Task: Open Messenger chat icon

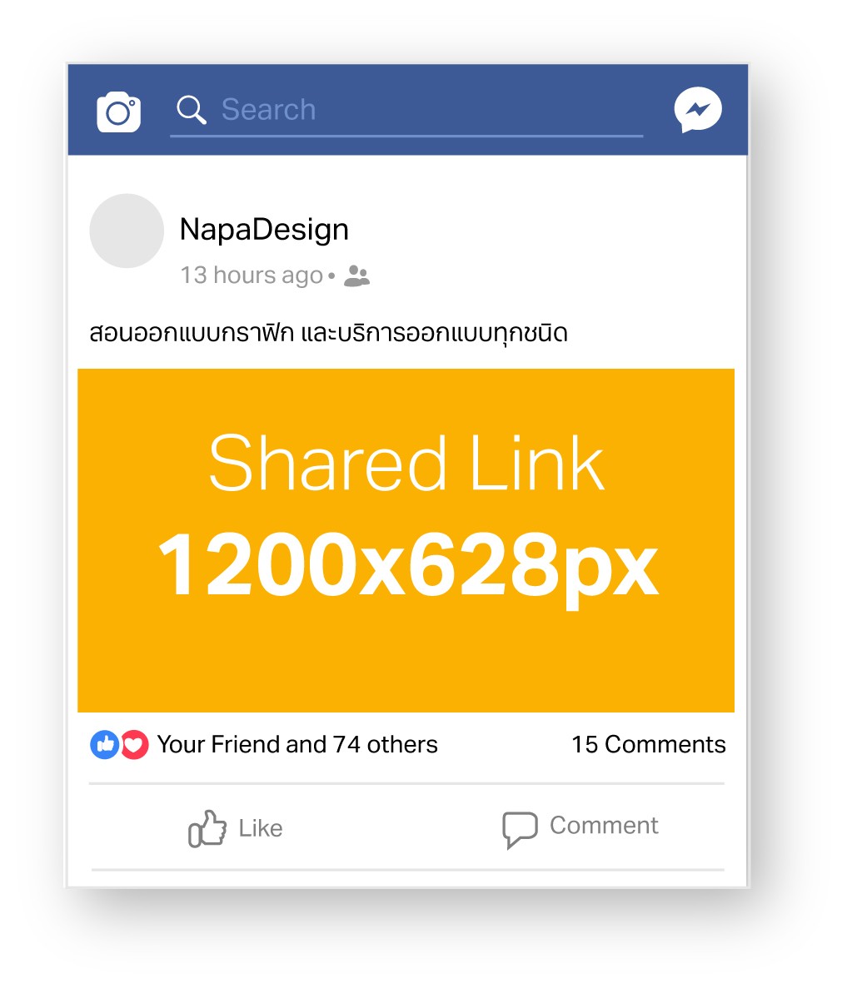Action: tap(698, 110)
